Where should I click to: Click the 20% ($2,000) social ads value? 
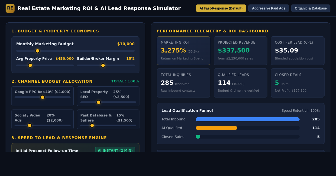[55, 118]
